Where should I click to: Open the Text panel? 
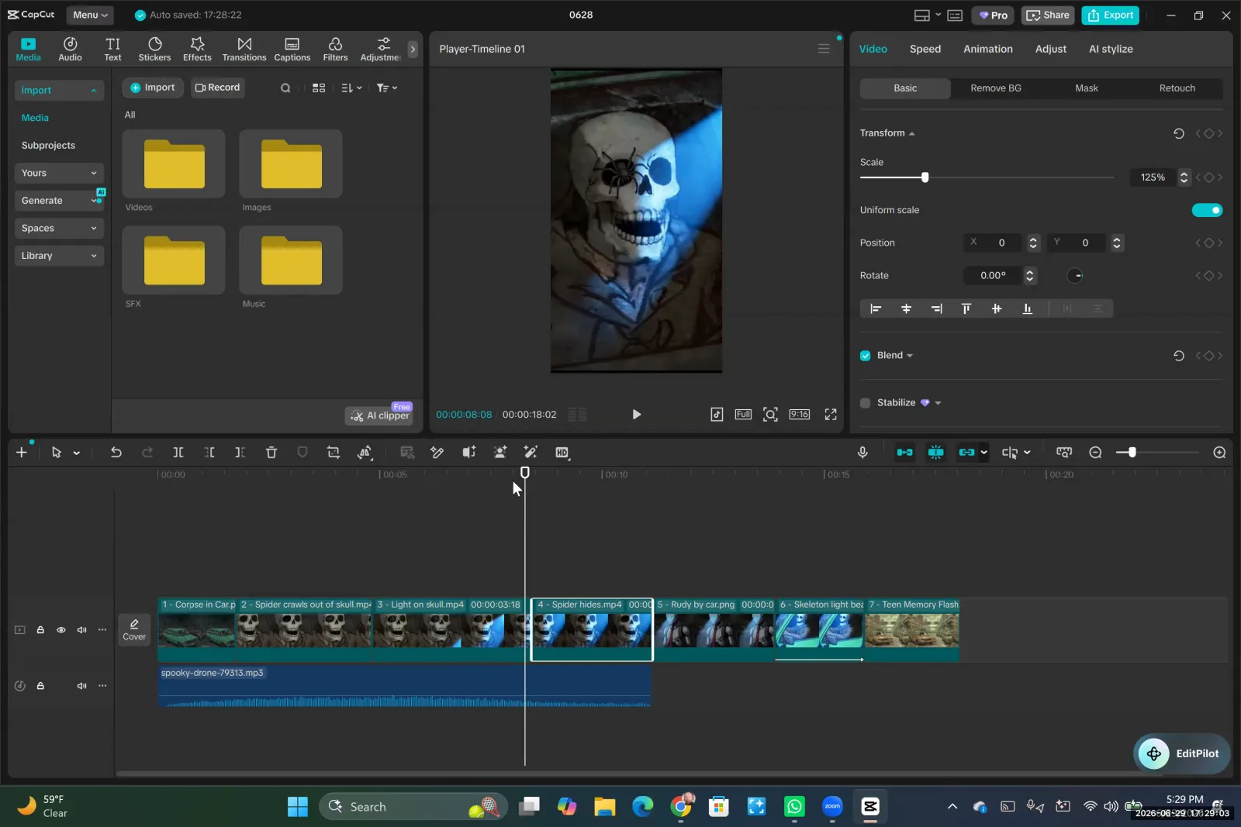[x=112, y=49]
